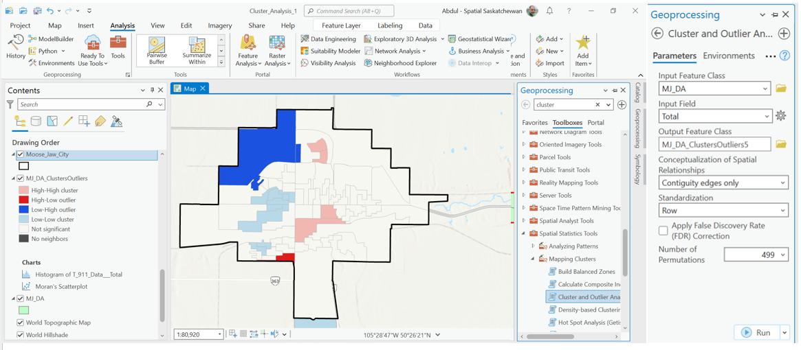This screenshot has height=350, width=801.
Task: Click the High-Low outlier red swatch
Action: pos(24,200)
